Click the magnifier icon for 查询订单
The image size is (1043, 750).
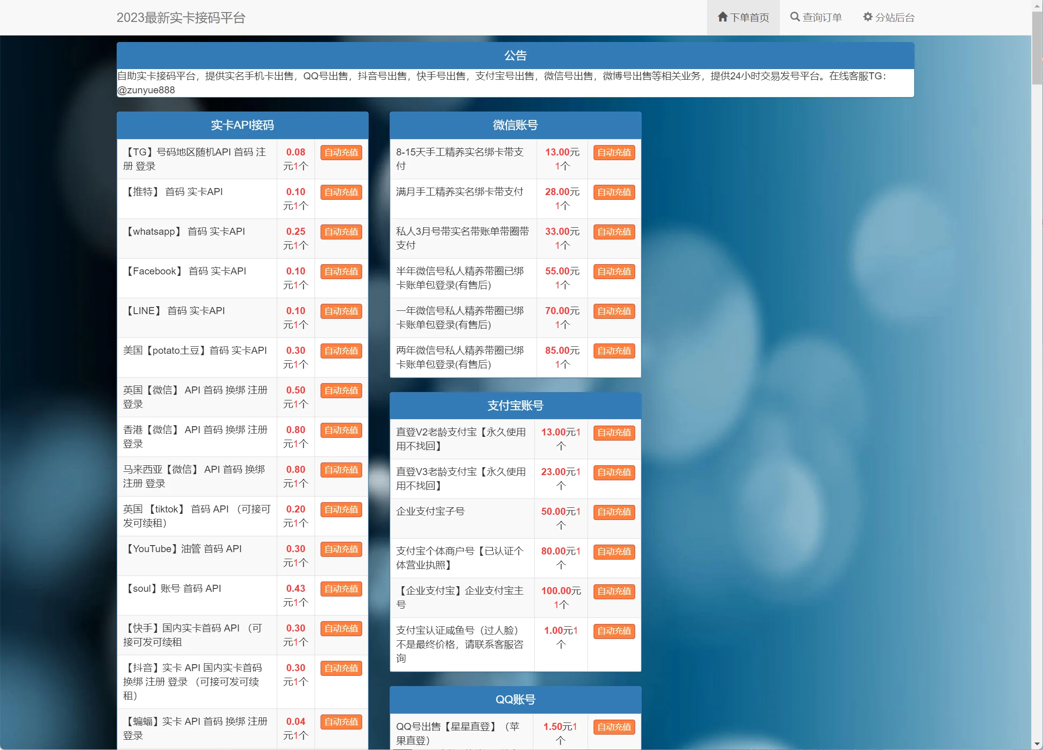pyautogui.click(x=795, y=17)
